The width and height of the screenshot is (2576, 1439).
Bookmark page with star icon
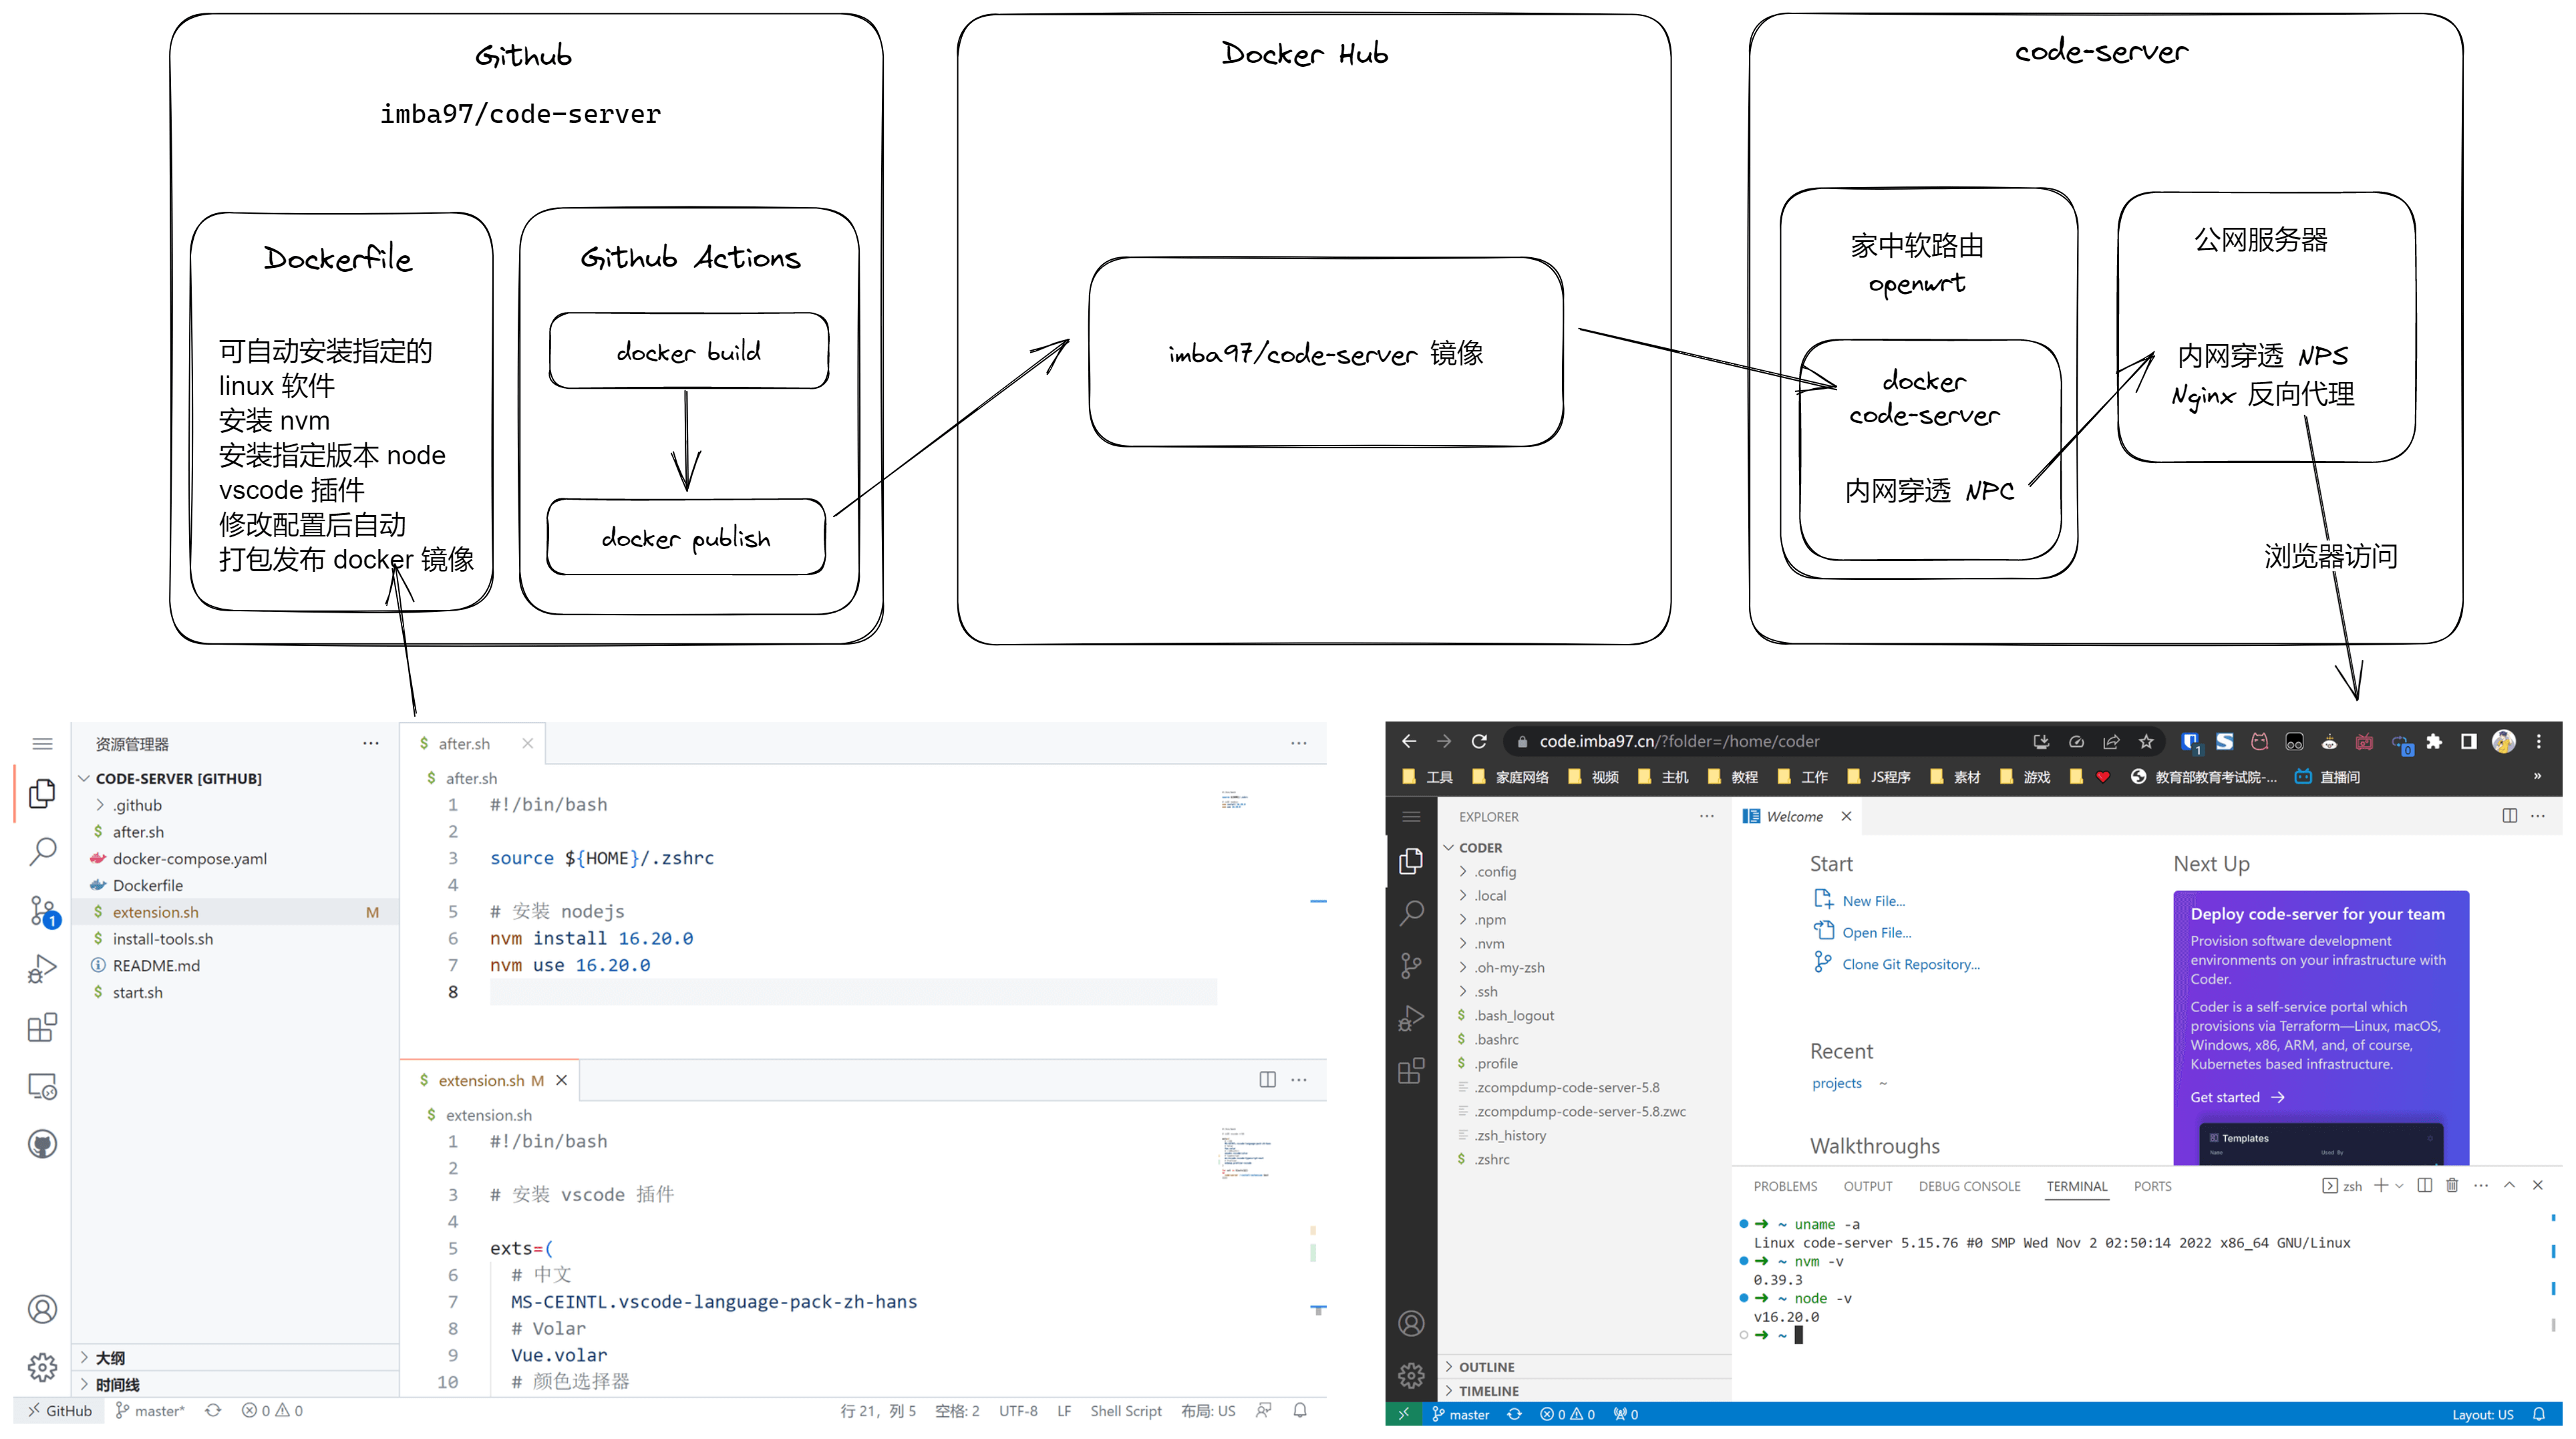(2146, 741)
